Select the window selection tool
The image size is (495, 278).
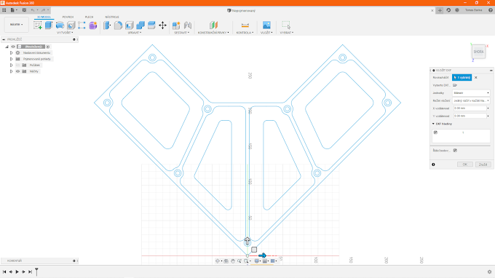tap(286, 25)
